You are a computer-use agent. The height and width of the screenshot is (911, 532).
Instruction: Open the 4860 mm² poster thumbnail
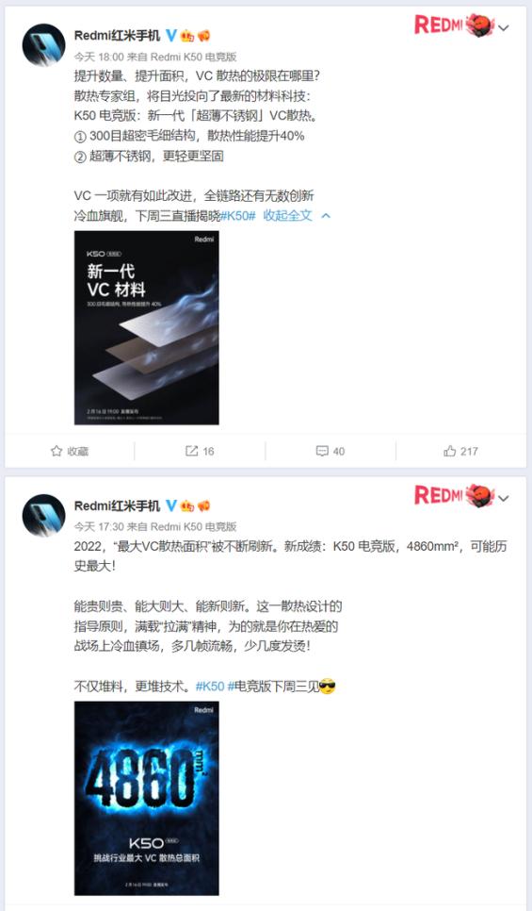[x=147, y=798]
